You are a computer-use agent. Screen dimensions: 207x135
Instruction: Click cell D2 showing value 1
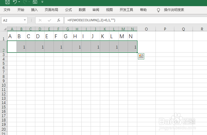click(x=40, y=47)
